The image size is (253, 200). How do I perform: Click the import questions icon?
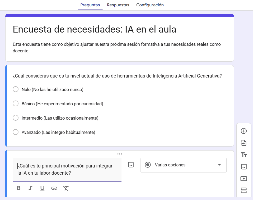244,143
